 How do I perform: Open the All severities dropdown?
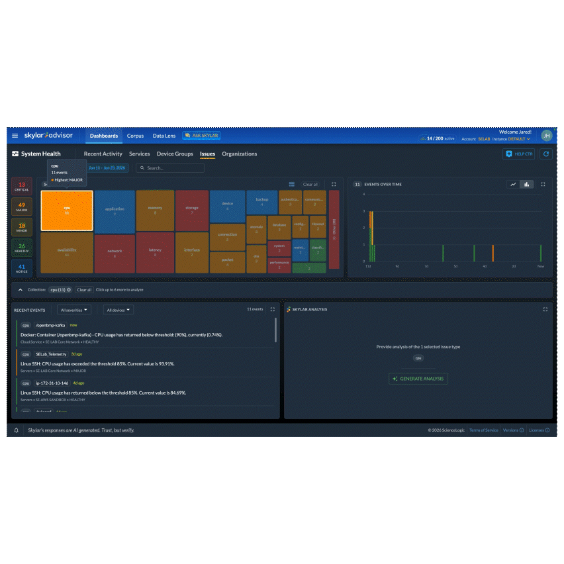click(x=73, y=310)
